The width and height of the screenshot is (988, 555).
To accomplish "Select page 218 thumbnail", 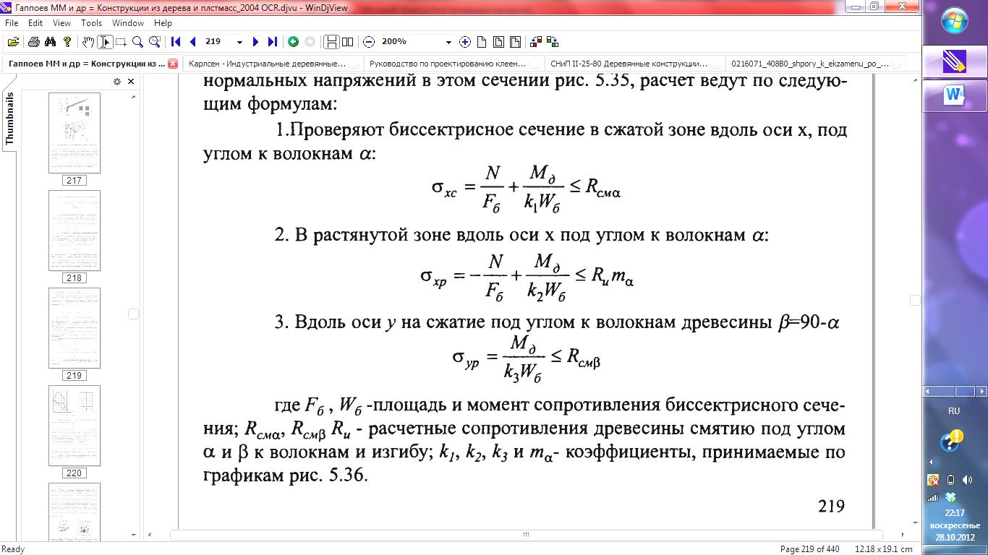I will pyautogui.click(x=74, y=231).
